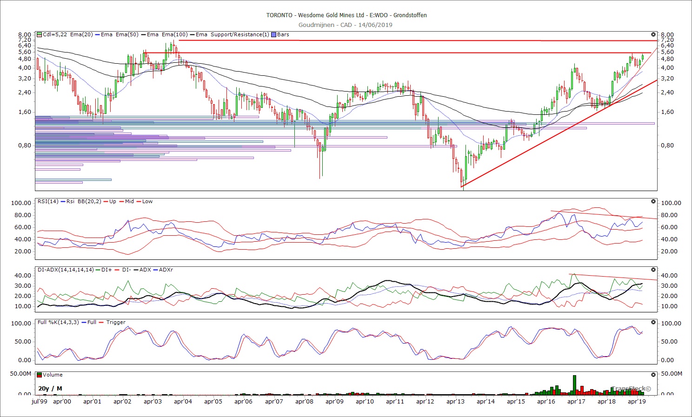Select the Bars legend label

[283, 34]
